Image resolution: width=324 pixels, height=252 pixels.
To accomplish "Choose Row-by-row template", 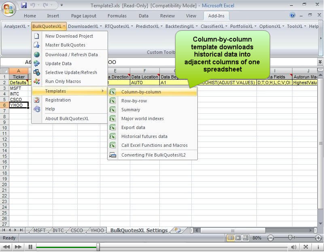I will pos(152,101).
